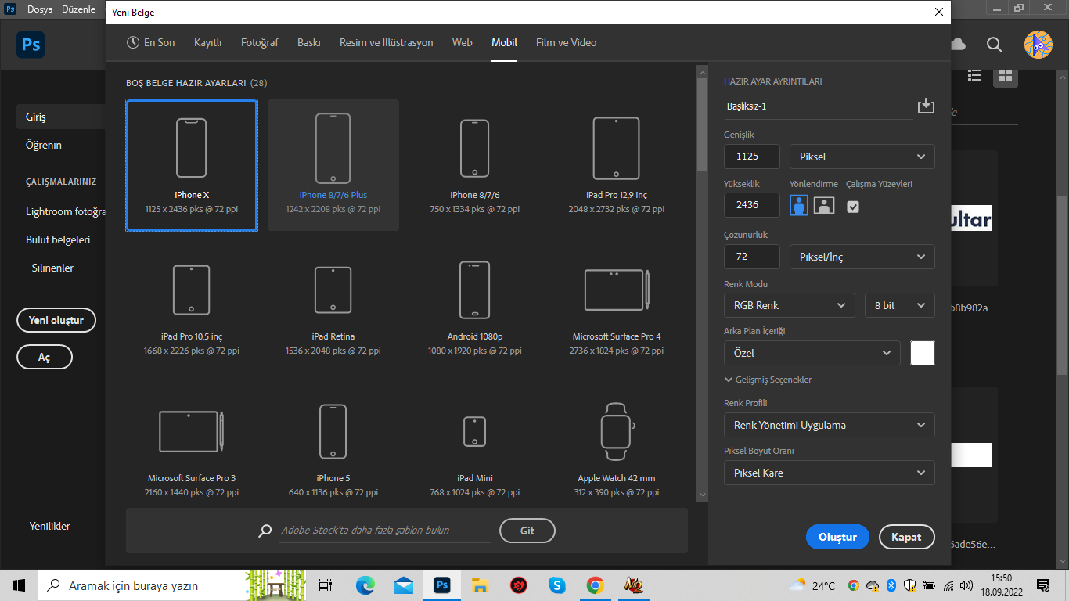Click the Photoshop home Ps logo
Image resolution: width=1069 pixels, height=601 pixels.
pos(31,45)
